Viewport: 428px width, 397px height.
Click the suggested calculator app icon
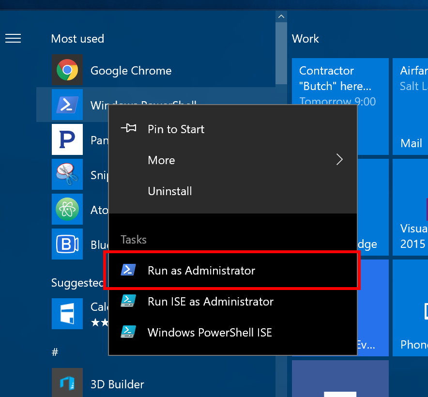point(67,314)
